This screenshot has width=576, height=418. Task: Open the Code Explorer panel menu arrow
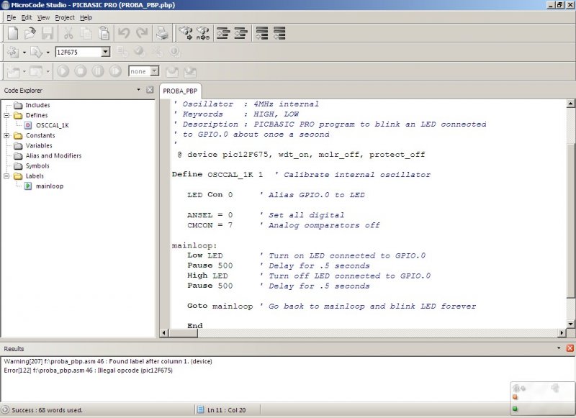pos(138,89)
